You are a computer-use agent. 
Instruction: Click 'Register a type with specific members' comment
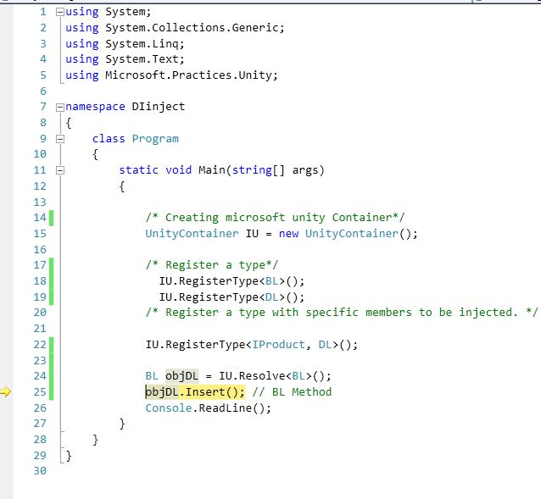click(342, 313)
